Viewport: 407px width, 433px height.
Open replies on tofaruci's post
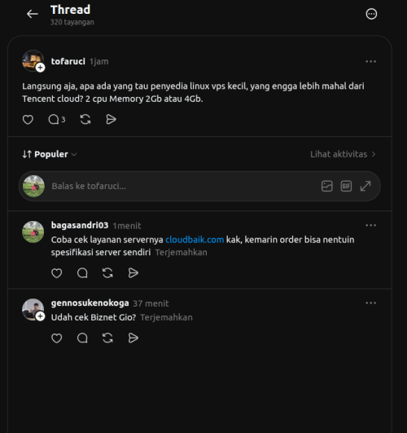[x=57, y=120]
